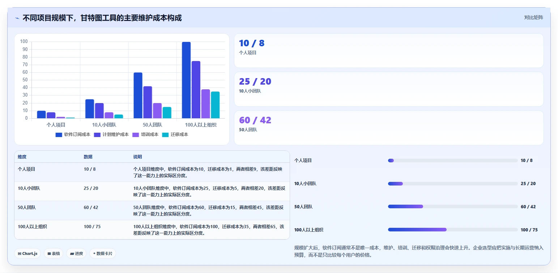
Task: Click the 软件订阅成本 bar for 50人团队
Action: pyautogui.click(x=138, y=95)
